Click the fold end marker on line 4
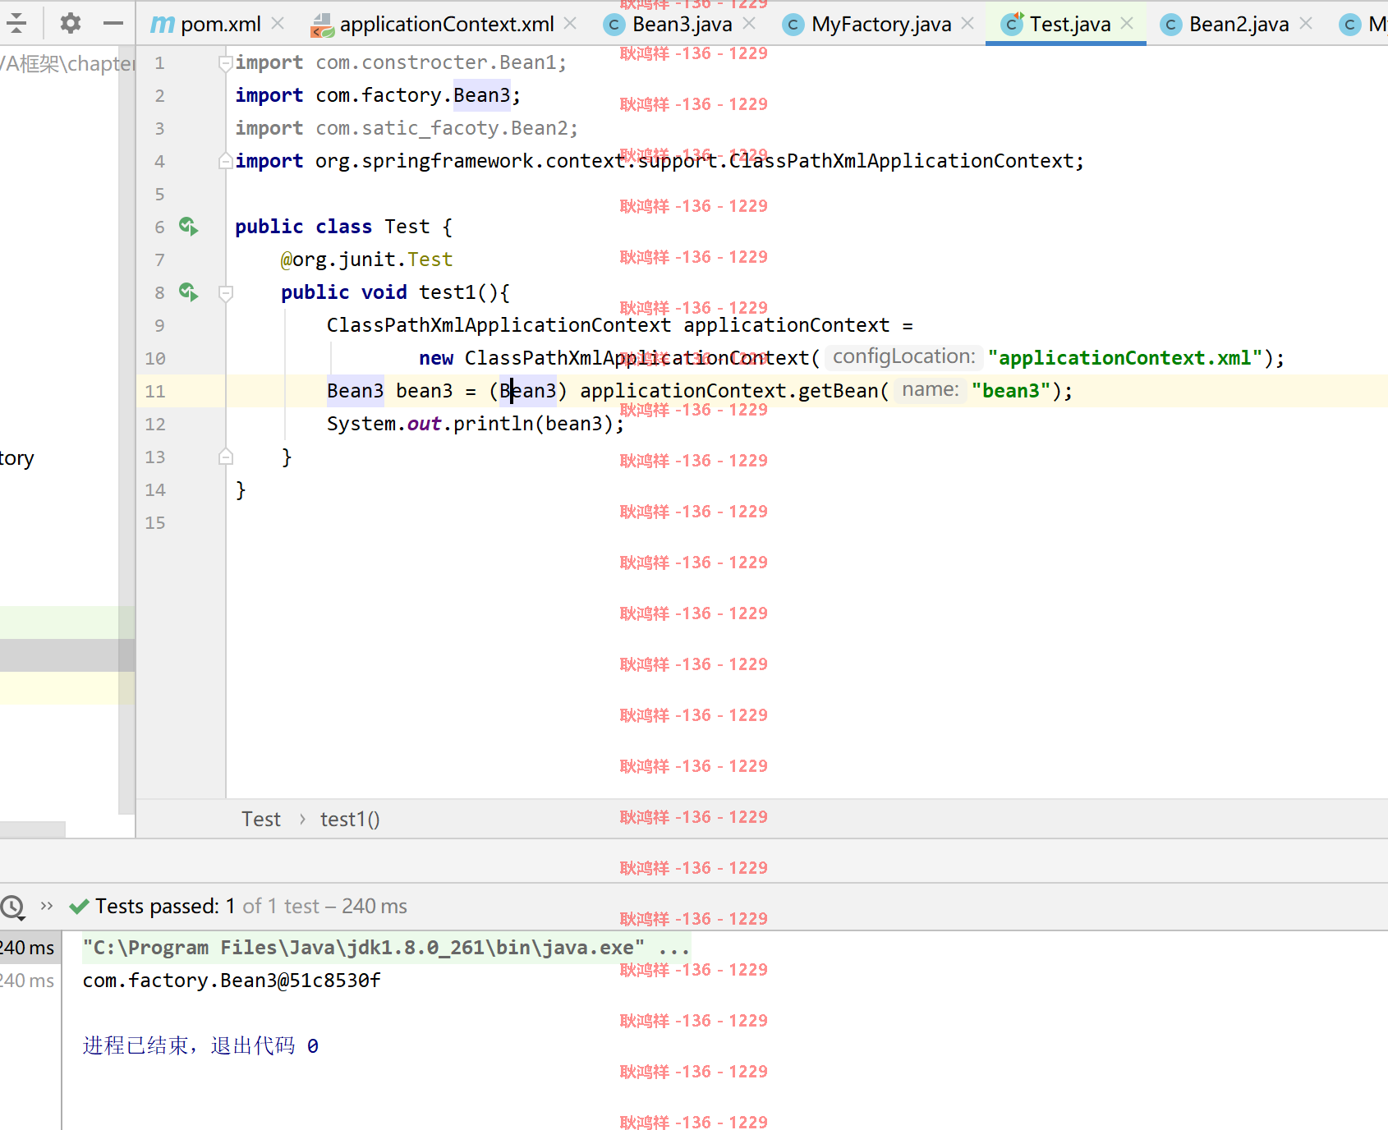 225,161
